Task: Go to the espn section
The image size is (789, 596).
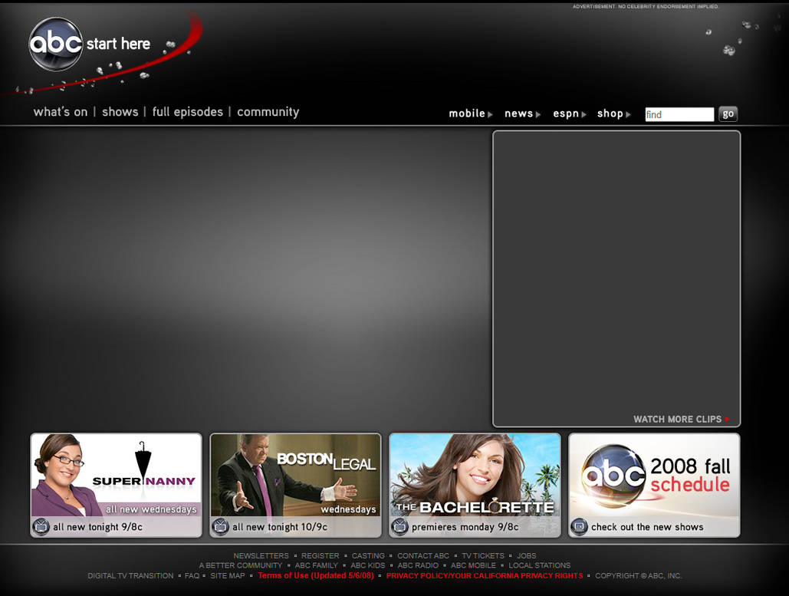Action: (566, 114)
